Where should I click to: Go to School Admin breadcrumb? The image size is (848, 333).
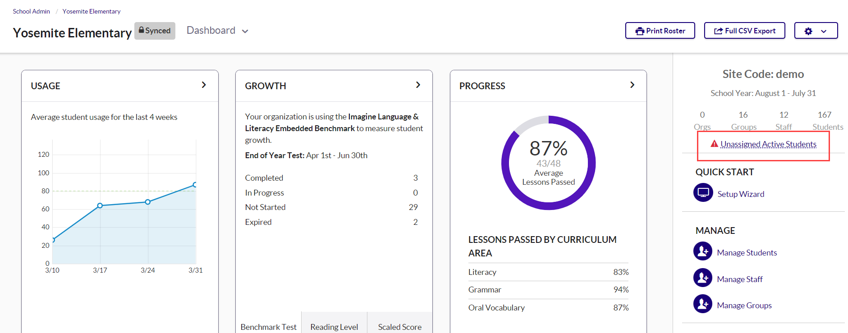31,11
